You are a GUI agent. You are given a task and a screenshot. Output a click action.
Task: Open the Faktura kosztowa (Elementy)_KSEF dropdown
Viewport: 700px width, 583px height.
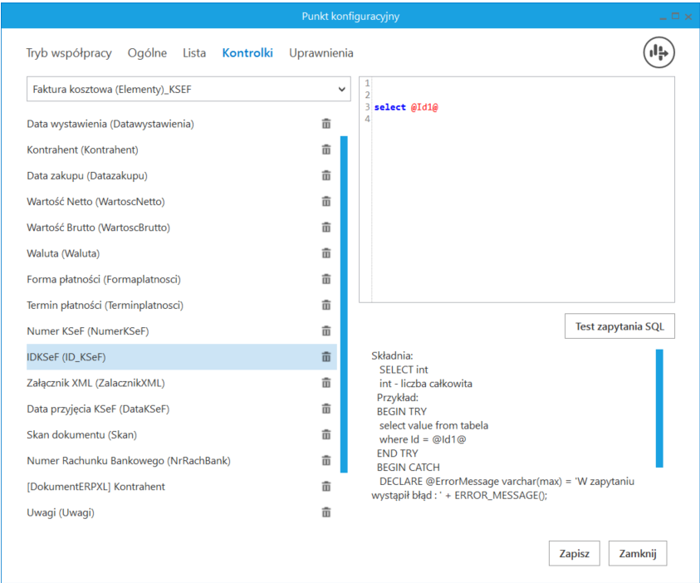click(x=189, y=89)
